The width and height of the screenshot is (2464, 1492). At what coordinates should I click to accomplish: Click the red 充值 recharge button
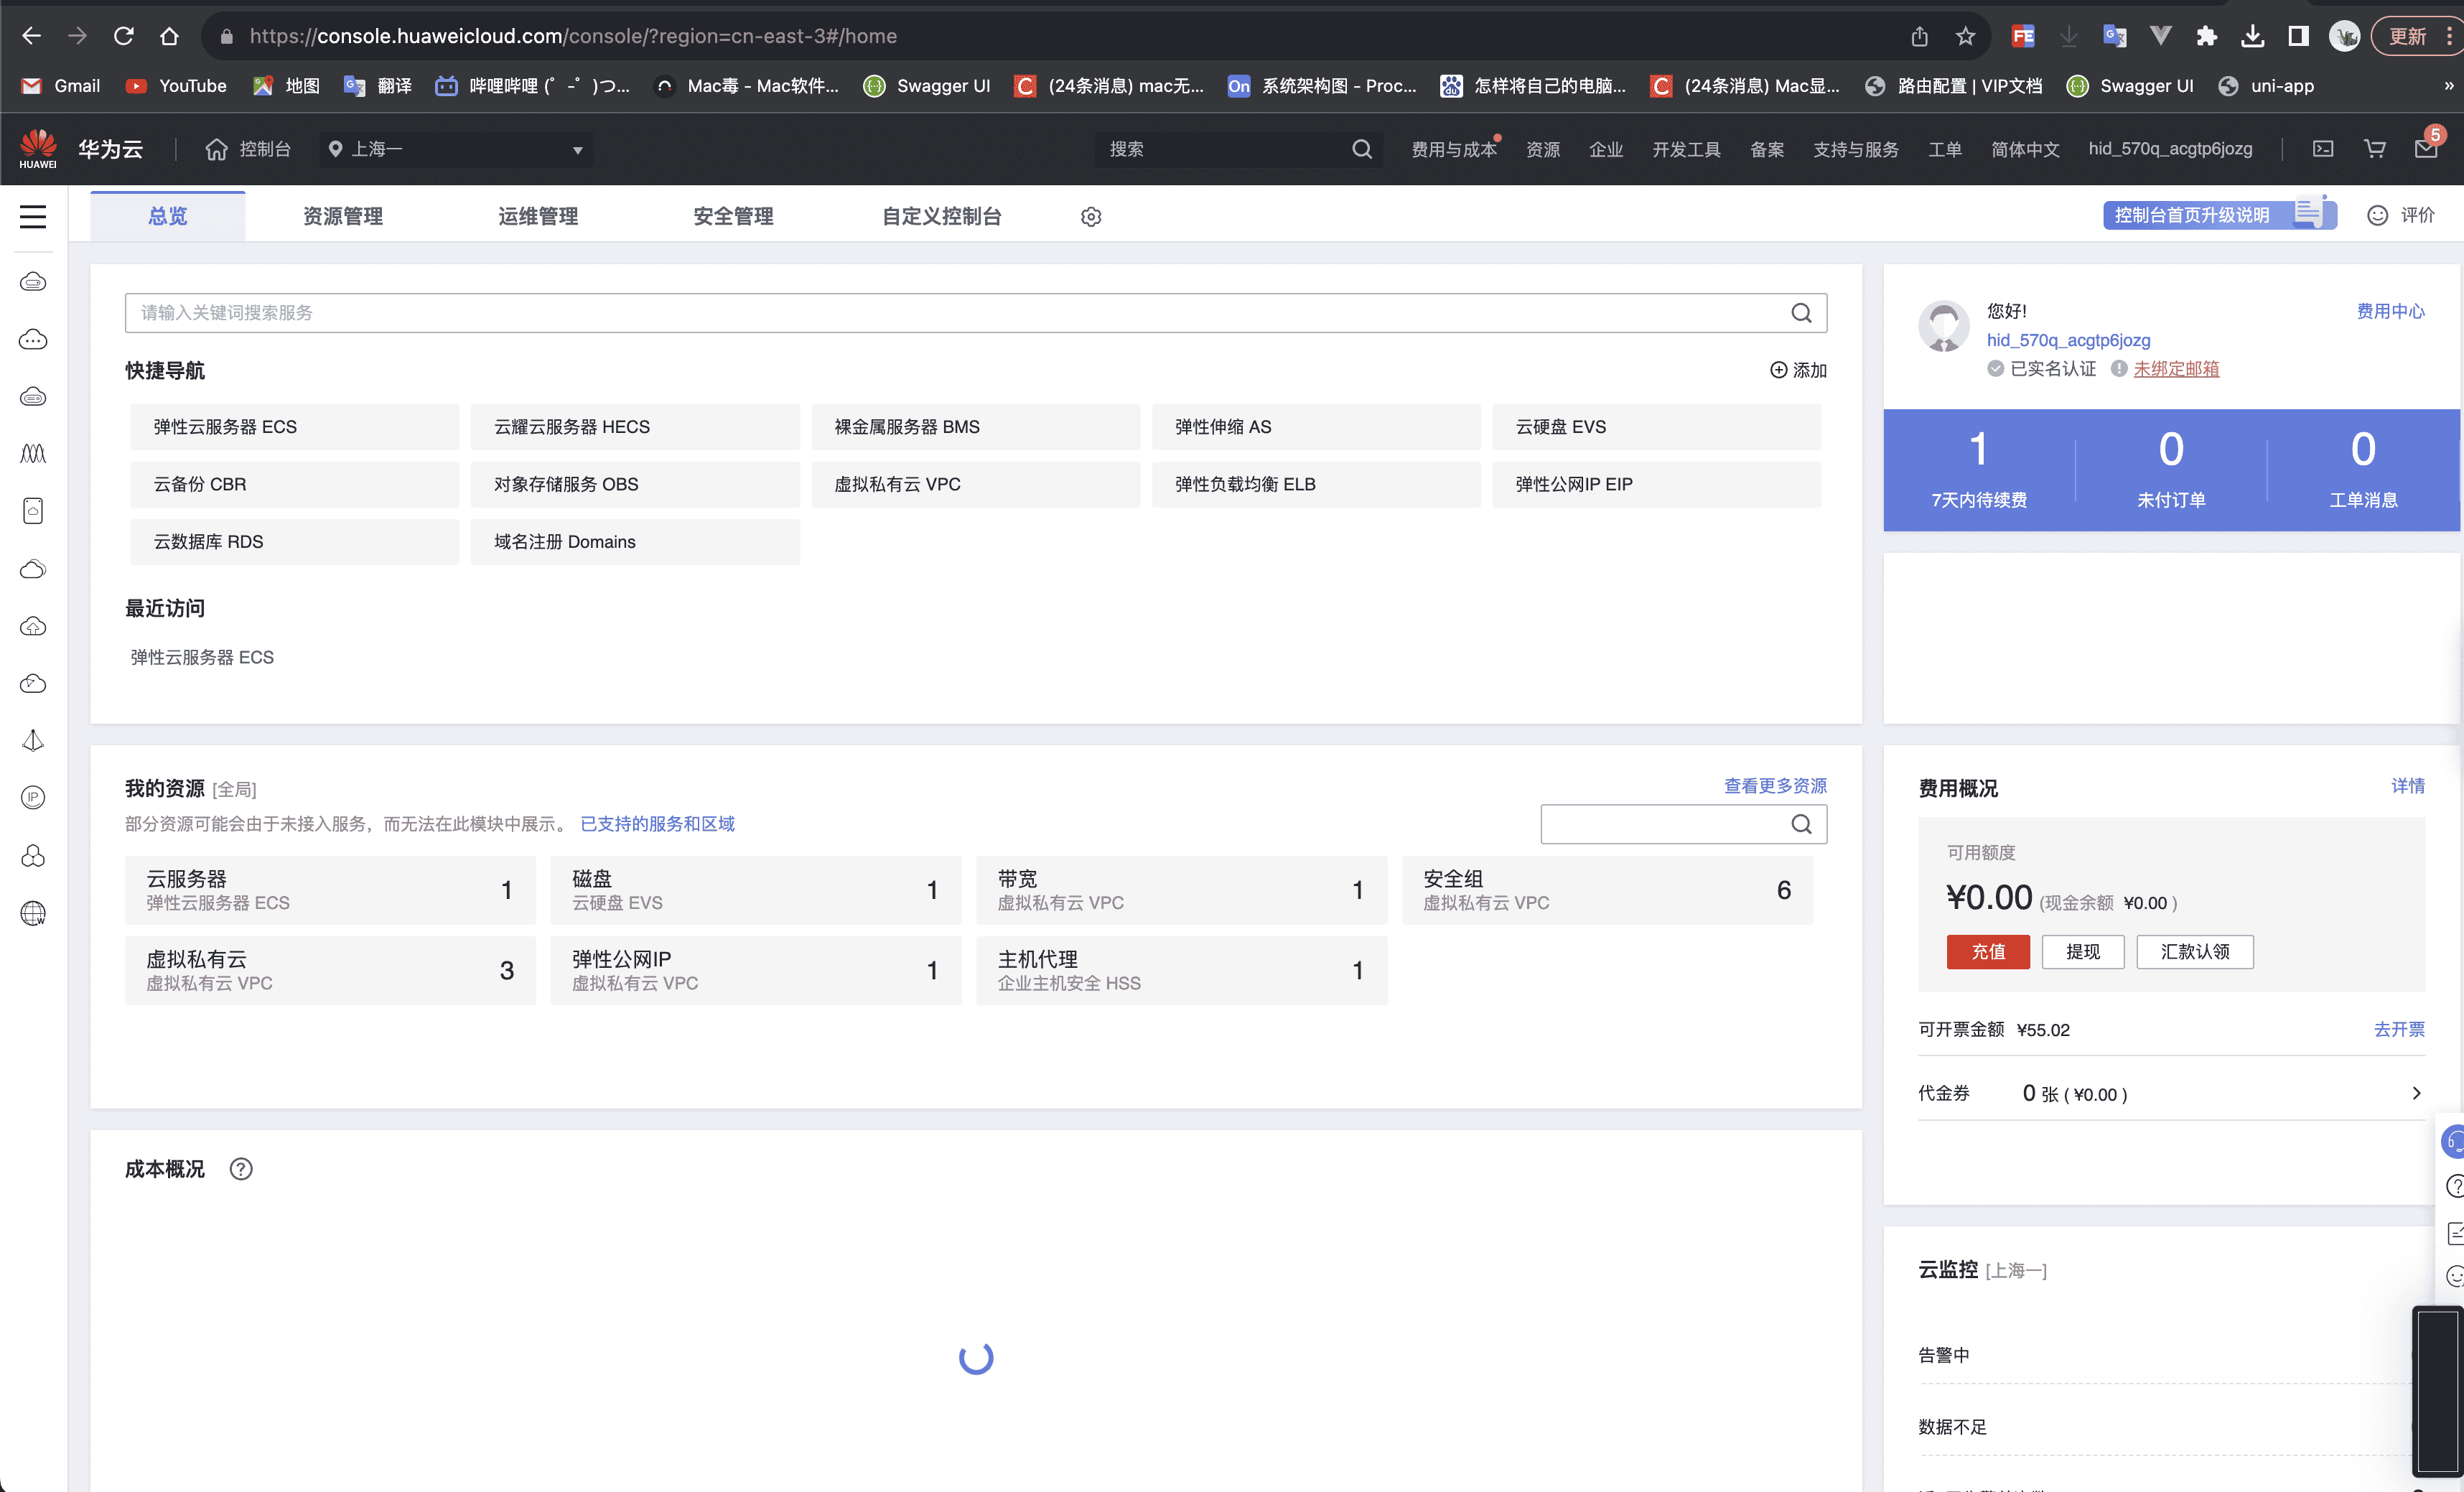1987,952
